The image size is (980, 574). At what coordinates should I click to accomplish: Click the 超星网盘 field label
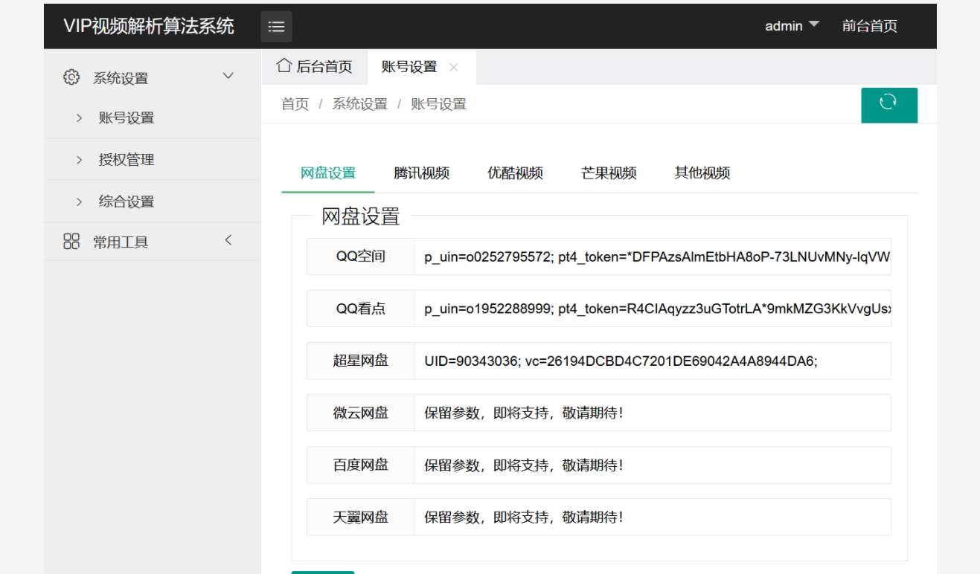361,361
